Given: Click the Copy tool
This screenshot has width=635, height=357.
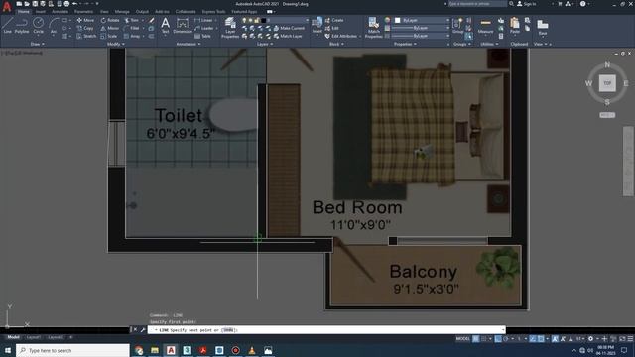Looking at the screenshot, I should [85, 28].
